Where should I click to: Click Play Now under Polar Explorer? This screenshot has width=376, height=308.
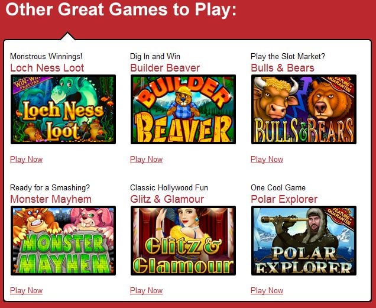click(x=267, y=291)
